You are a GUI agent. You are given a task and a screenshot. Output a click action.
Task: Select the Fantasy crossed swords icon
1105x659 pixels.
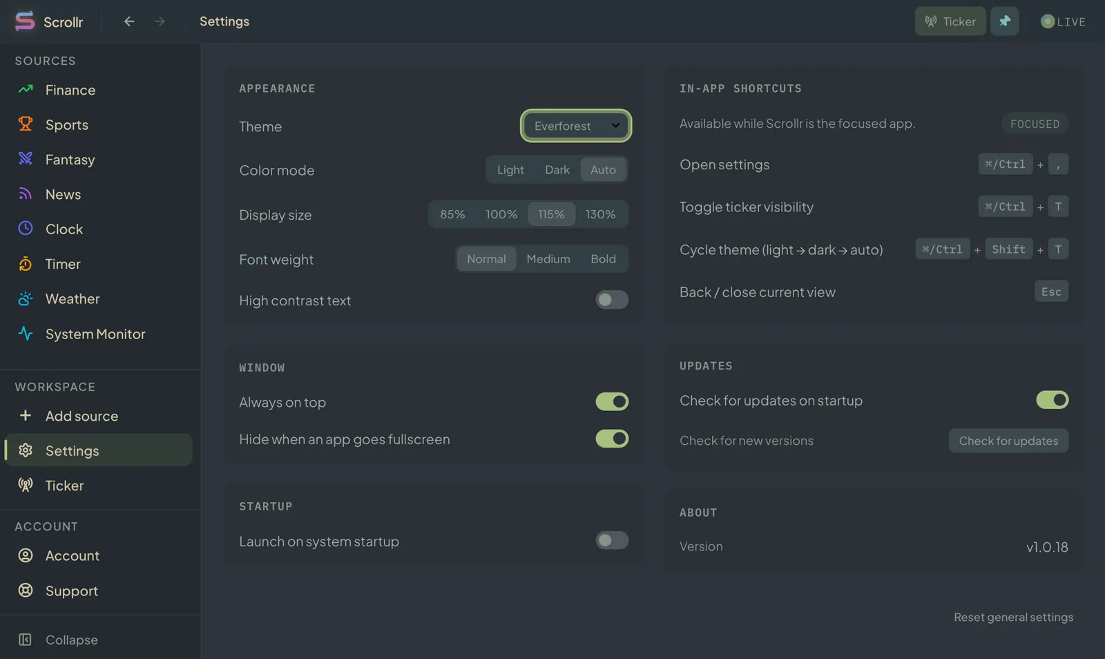26,159
